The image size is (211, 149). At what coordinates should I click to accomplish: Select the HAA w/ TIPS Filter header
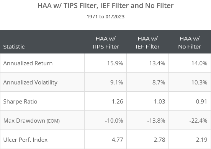click(x=106, y=43)
